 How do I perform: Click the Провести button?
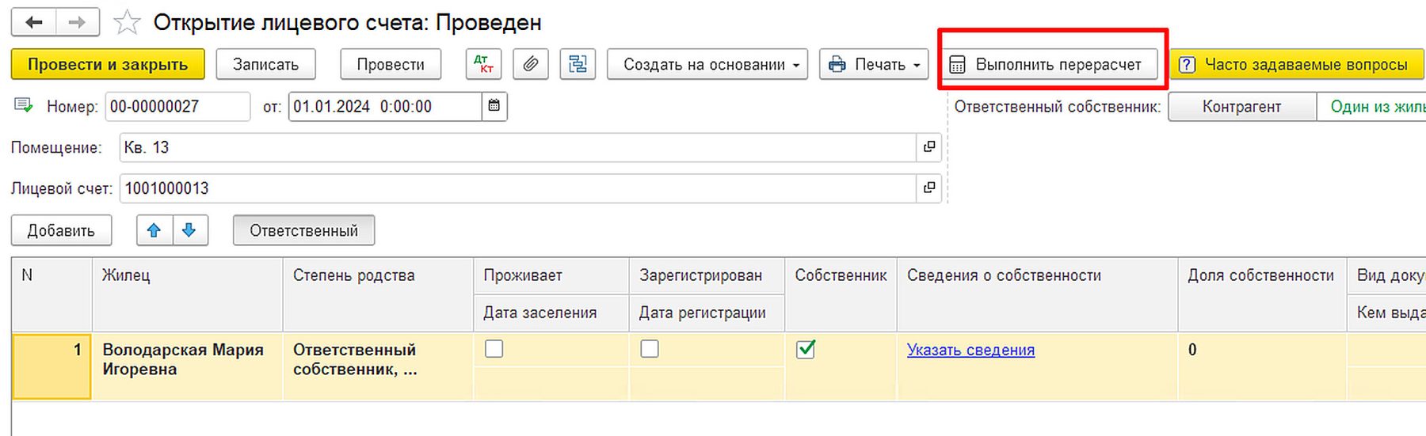point(391,64)
